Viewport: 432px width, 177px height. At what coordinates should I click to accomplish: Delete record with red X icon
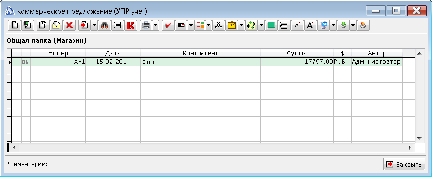coord(69,25)
